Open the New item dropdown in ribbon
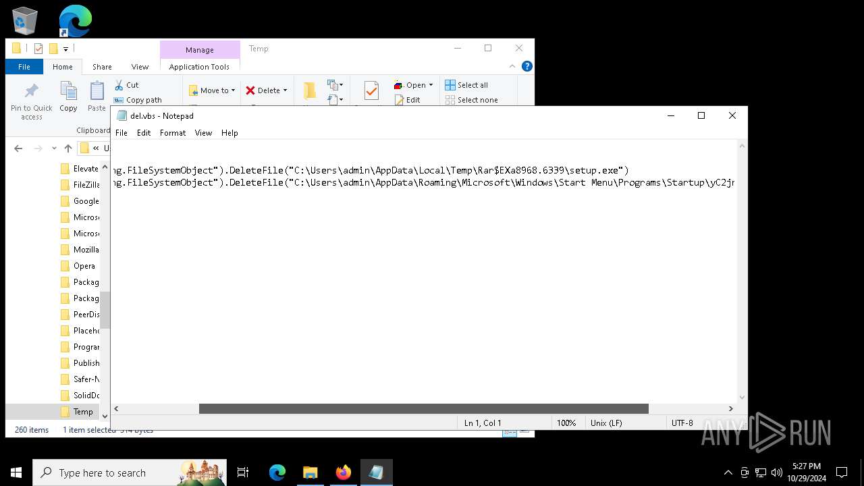Screen dimensions: 864x486 click(x=335, y=85)
